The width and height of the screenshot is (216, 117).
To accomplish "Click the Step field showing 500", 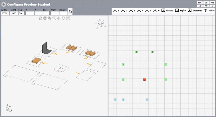I will pyautogui.click(x=21, y=13).
